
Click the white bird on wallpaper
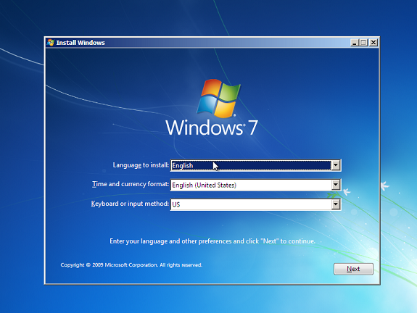[x=384, y=185]
